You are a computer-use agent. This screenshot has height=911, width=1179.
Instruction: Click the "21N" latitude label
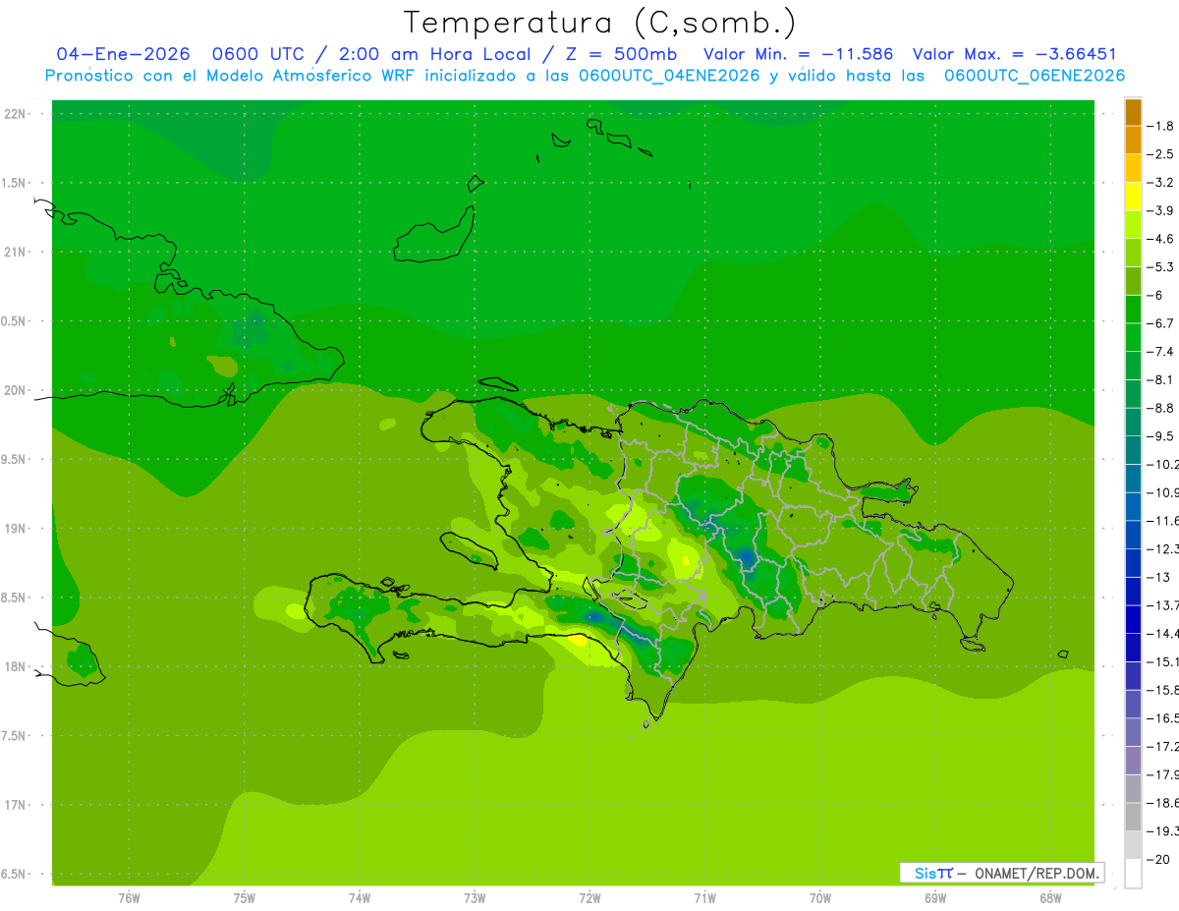coord(14,252)
